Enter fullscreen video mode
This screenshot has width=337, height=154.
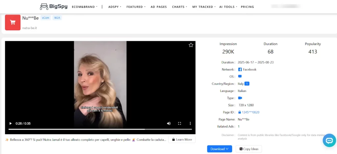click(179, 123)
